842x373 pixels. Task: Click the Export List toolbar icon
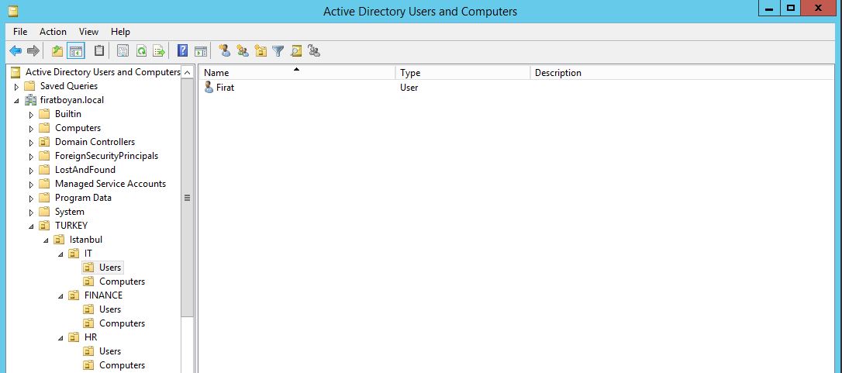[158, 51]
